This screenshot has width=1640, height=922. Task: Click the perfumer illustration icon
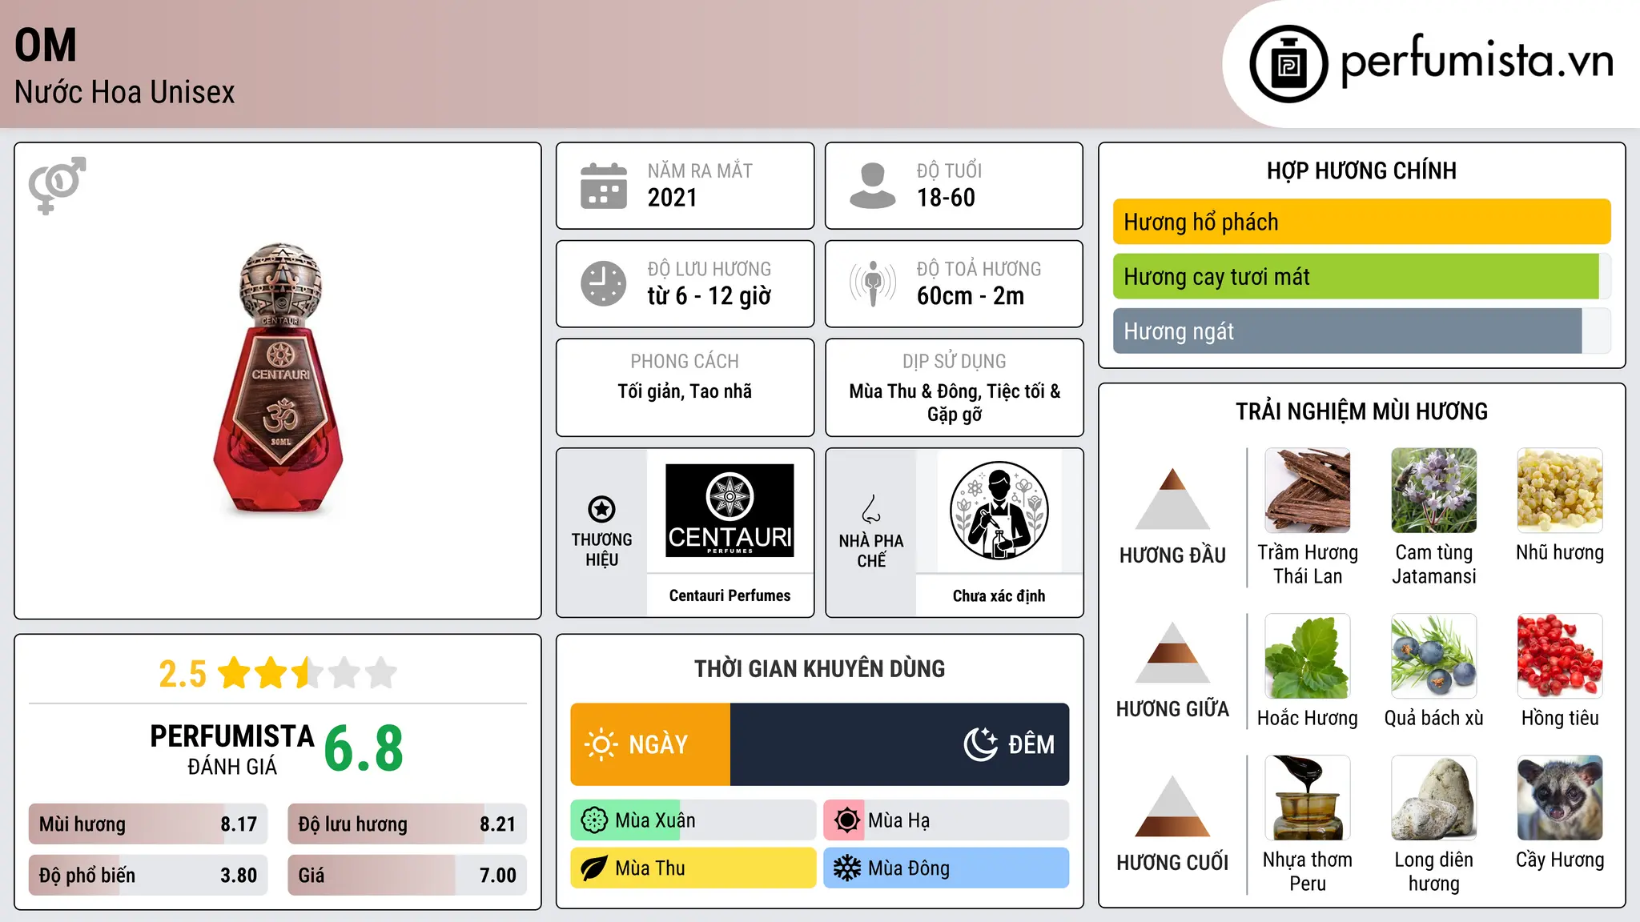coord(999,511)
